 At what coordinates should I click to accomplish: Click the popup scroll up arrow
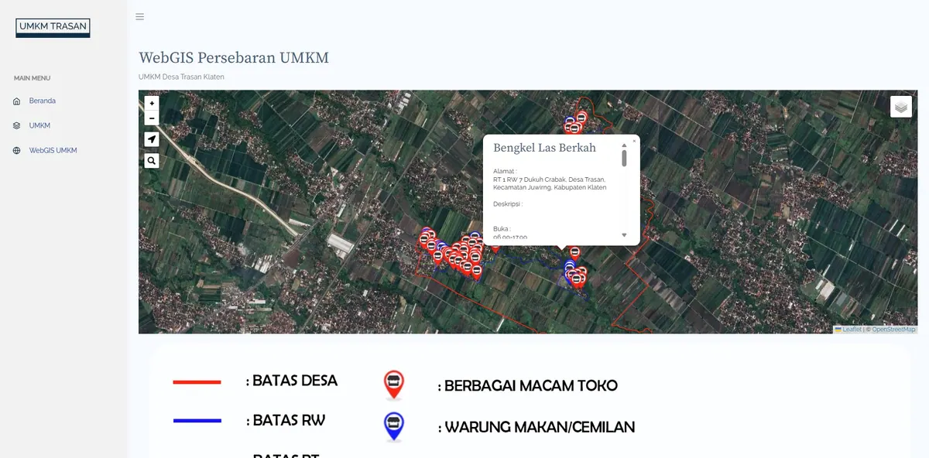click(x=624, y=145)
